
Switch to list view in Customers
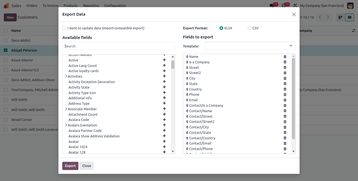pyautogui.click(x=350, y=17)
